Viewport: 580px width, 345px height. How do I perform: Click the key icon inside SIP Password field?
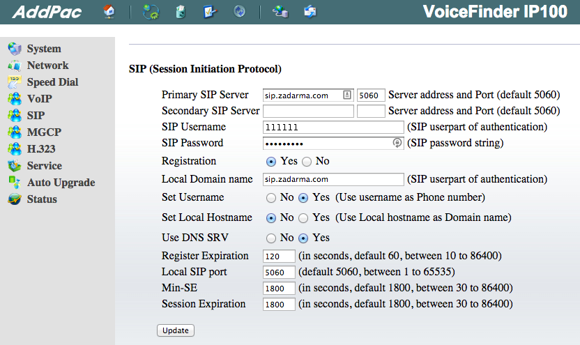(397, 143)
